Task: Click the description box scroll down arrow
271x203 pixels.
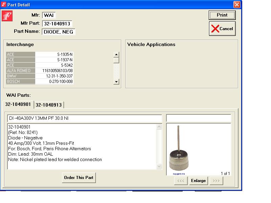Action: (159, 166)
